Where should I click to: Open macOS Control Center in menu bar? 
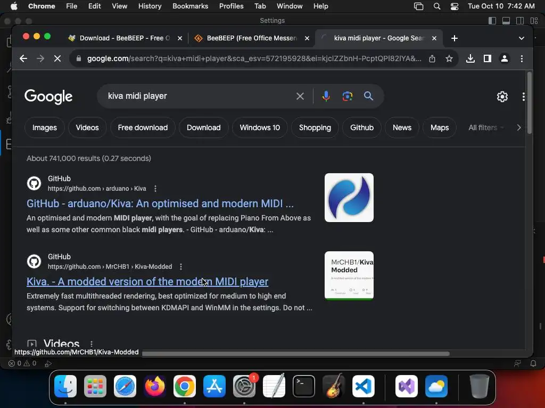tap(455, 6)
